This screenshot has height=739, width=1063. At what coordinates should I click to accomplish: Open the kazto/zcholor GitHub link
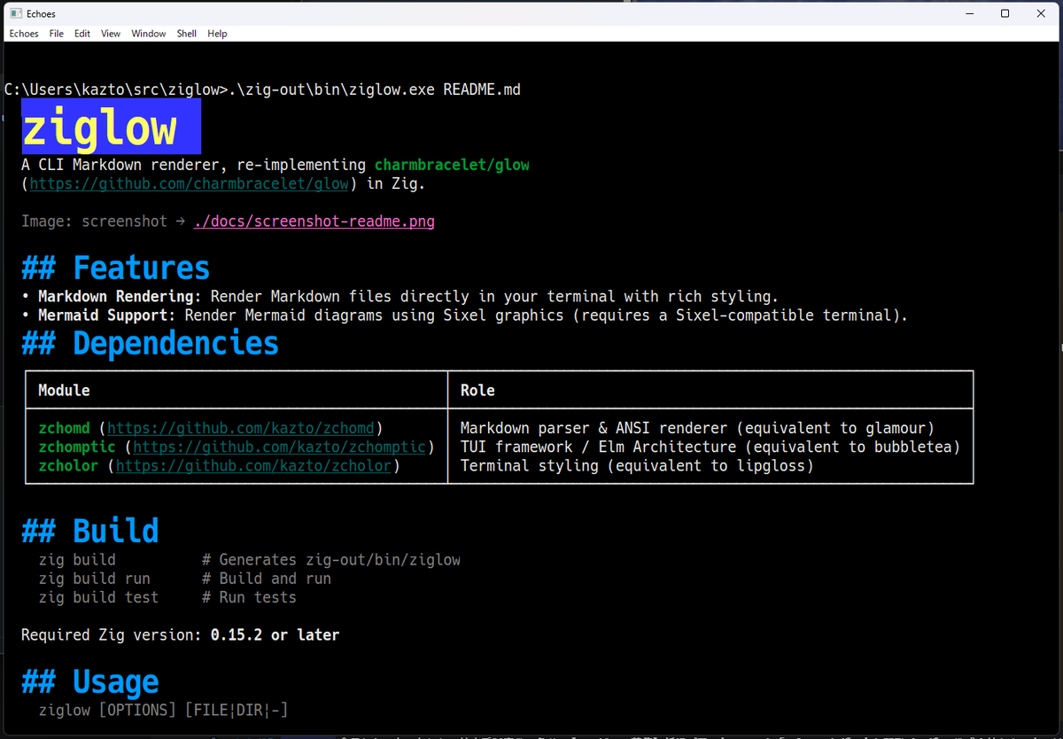(x=253, y=465)
